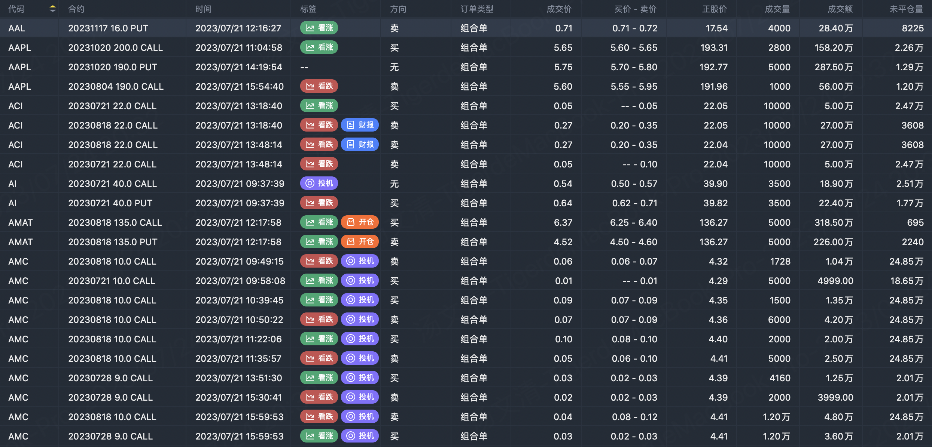
Task: Click 投机 tag on AMC 09:49:15 row
Action: 360,261
